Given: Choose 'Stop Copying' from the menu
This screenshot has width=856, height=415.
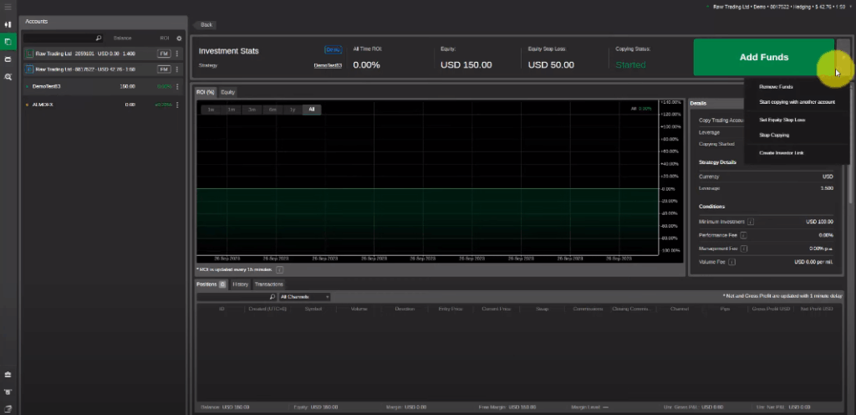Looking at the screenshot, I should point(774,135).
